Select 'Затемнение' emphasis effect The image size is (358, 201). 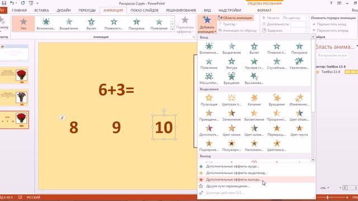click(232, 116)
